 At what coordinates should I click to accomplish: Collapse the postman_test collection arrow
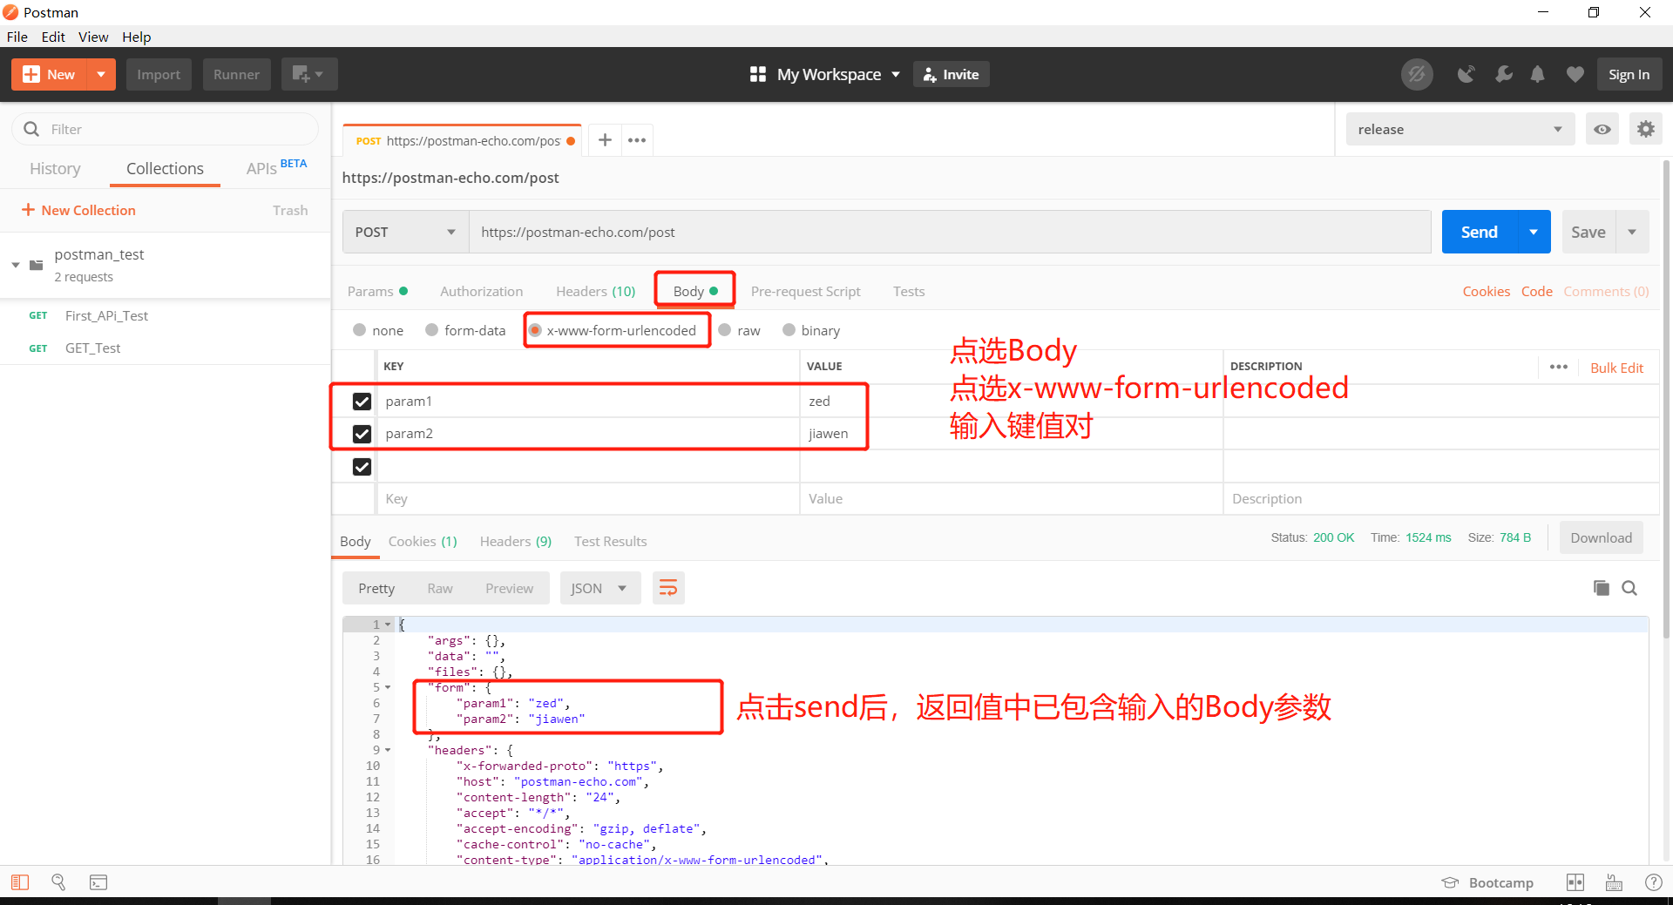pyautogui.click(x=16, y=265)
